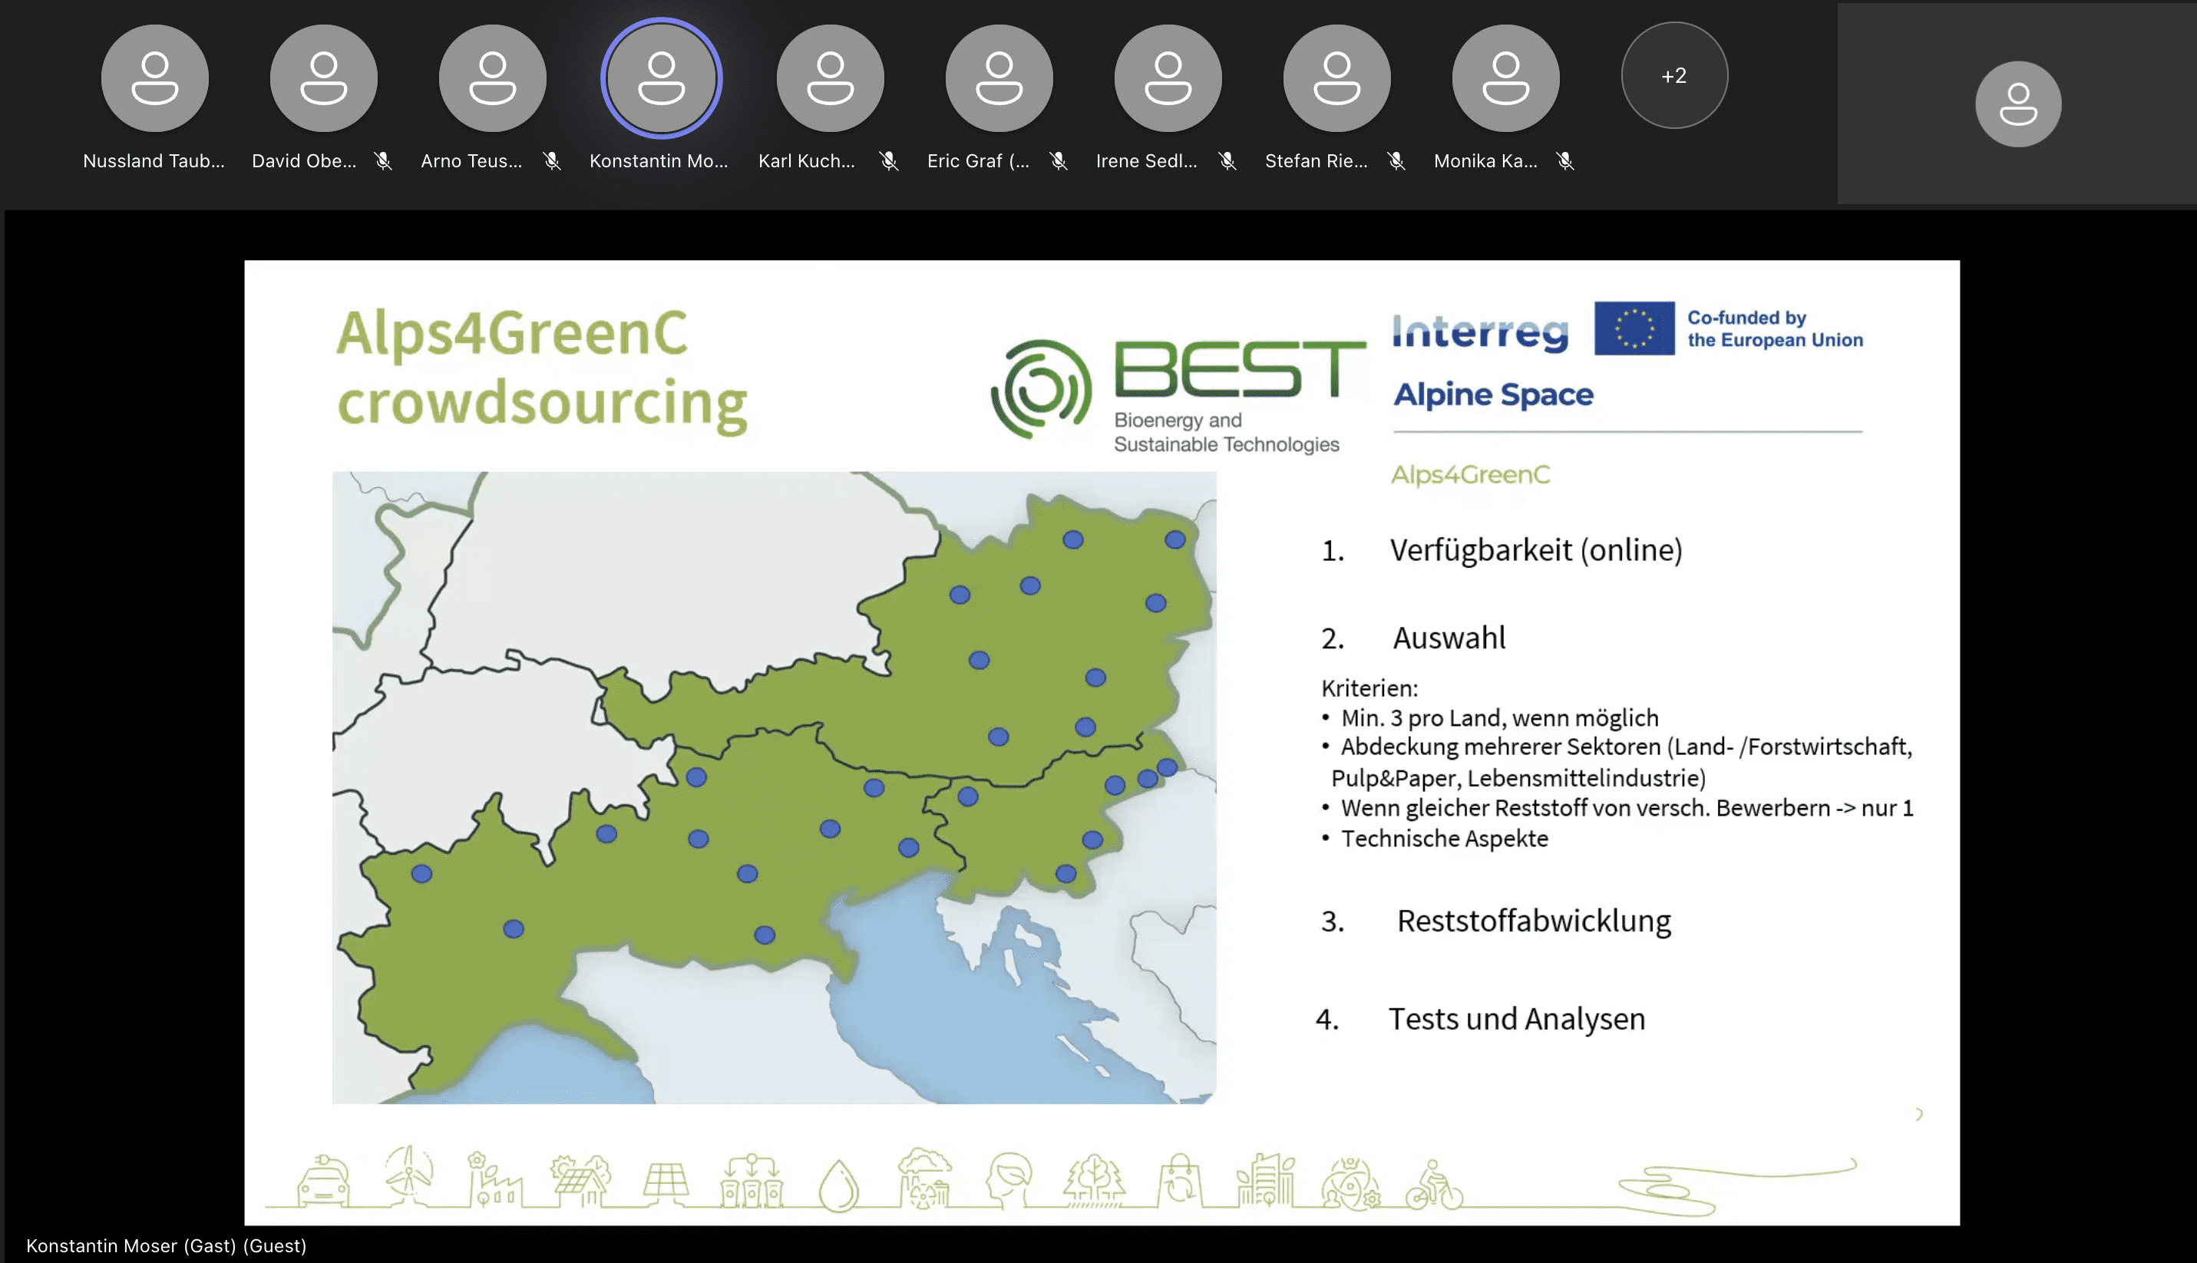Click 'Reststoffabwicklung' list item
The height and width of the screenshot is (1263, 2197).
(x=1533, y=922)
